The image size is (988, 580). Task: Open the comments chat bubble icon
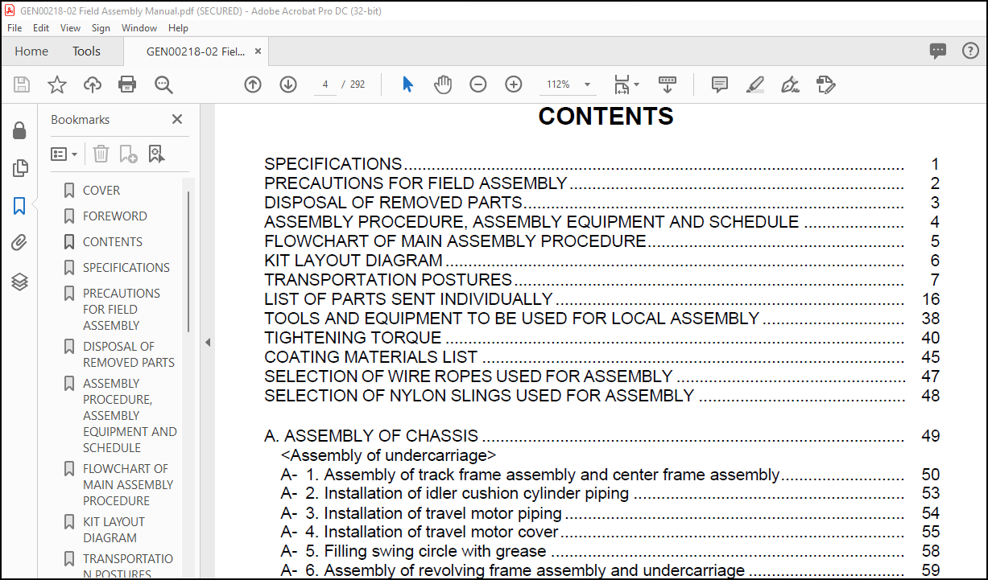pos(938,51)
